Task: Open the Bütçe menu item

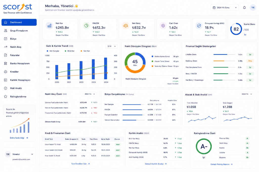Action: [19, 39]
